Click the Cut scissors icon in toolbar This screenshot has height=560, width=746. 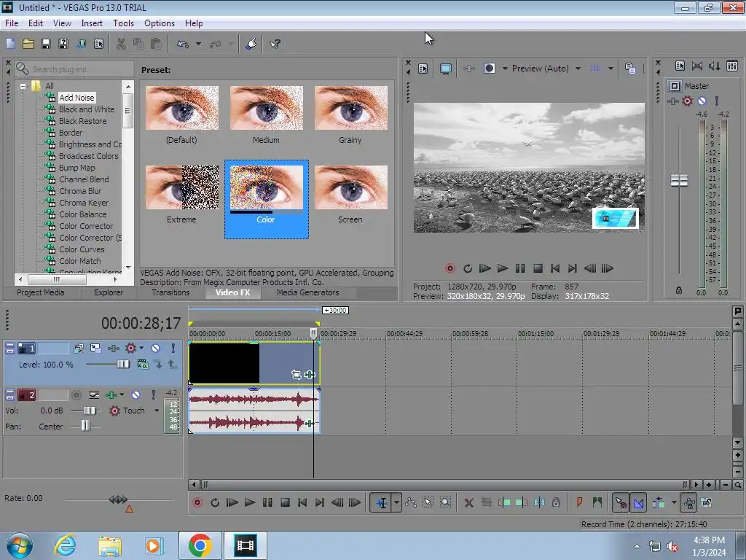tap(121, 44)
